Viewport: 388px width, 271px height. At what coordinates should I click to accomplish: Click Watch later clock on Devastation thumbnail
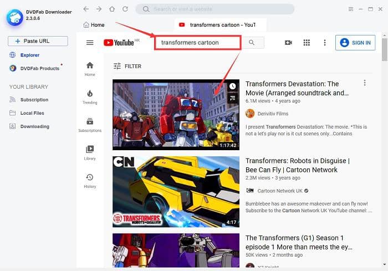pos(233,86)
